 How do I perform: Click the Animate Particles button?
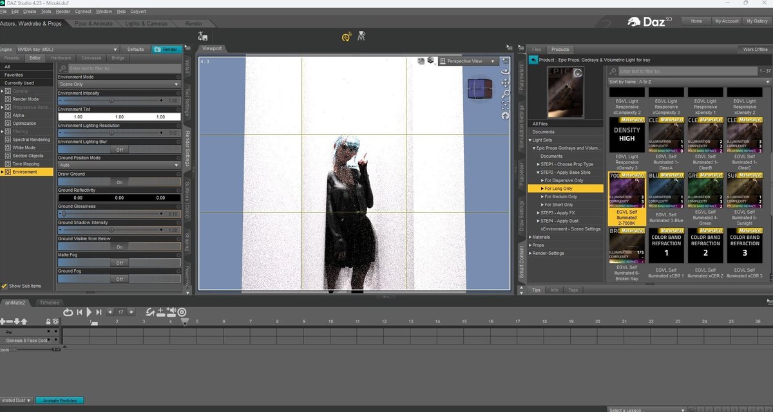point(59,400)
